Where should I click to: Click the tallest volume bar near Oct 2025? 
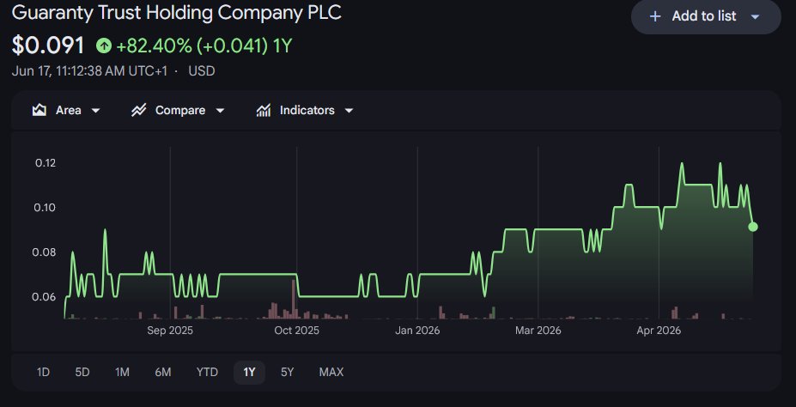[x=294, y=299]
